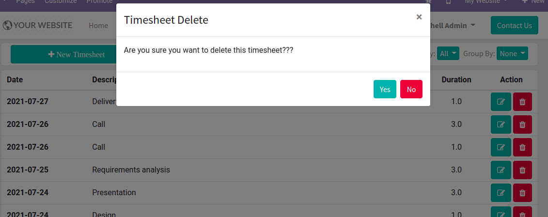The image size is (548, 217).
Task: Close the Timesheet Delete dialog with X
Action: (x=419, y=17)
